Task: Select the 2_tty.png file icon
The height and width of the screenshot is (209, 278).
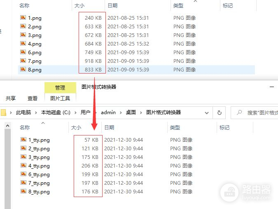Action: [x=23, y=148]
